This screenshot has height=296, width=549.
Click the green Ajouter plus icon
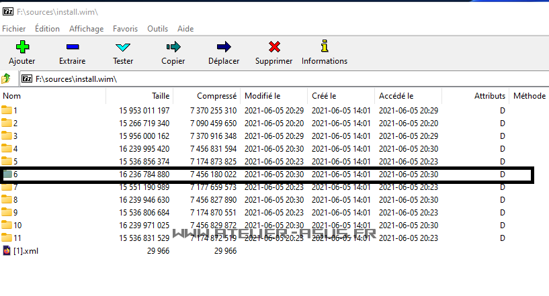(x=22, y=47)
